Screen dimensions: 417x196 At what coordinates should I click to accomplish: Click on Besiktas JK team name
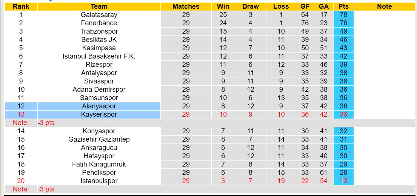pyautogui.click(x=99, y=40)
